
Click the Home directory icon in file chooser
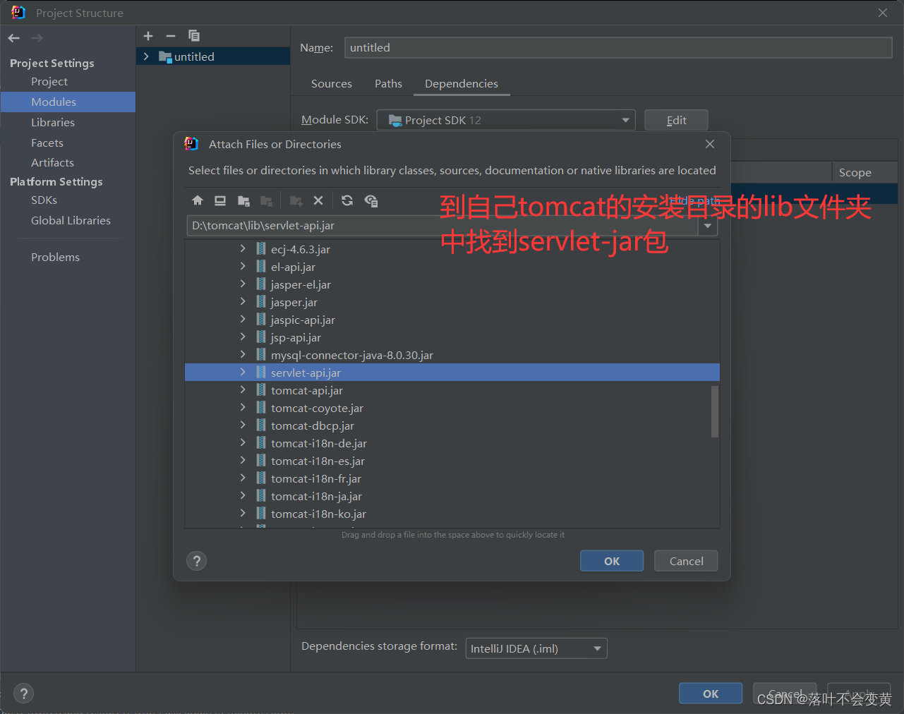[198, 200]
